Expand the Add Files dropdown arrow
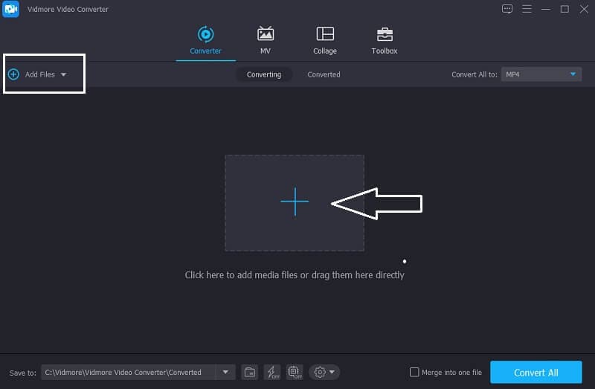Viewport: 595px width, 389px height. [64, 74]
